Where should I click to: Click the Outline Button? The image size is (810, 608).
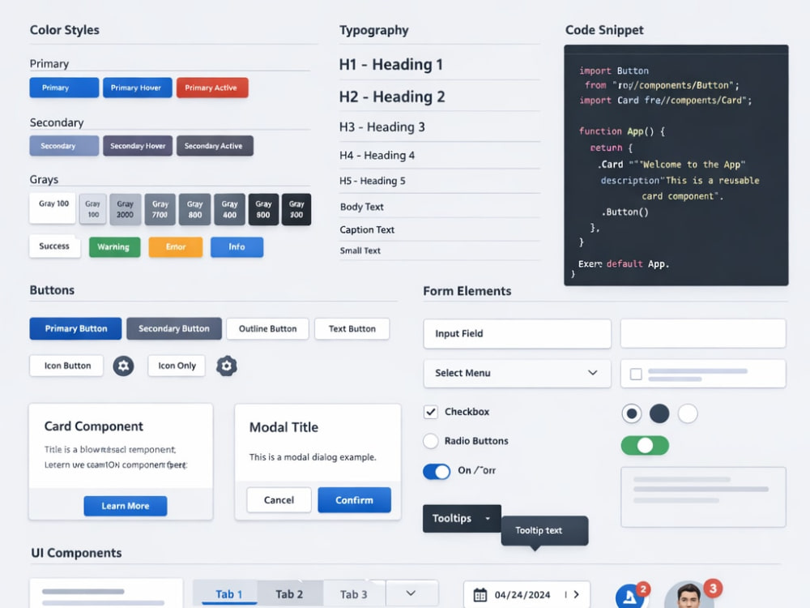click(x=267, y=329)
